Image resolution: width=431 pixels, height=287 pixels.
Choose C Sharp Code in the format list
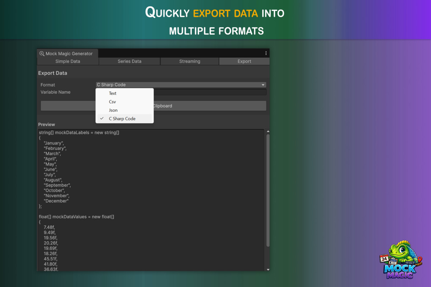[x=125, y=119]
